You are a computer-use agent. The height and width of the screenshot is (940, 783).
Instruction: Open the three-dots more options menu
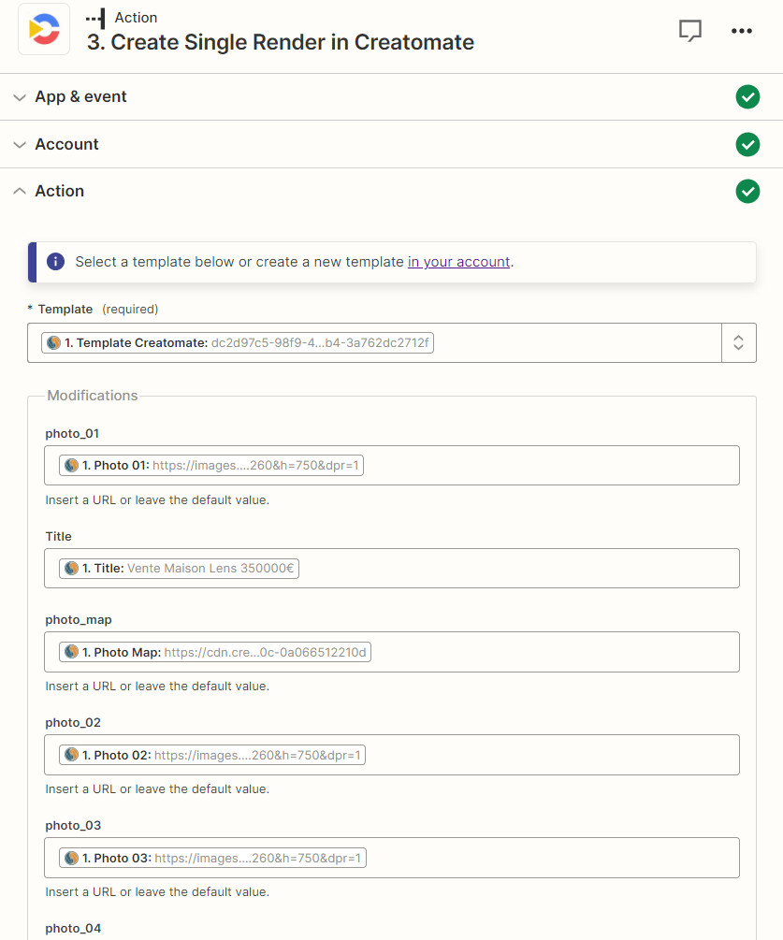[742, 31]
